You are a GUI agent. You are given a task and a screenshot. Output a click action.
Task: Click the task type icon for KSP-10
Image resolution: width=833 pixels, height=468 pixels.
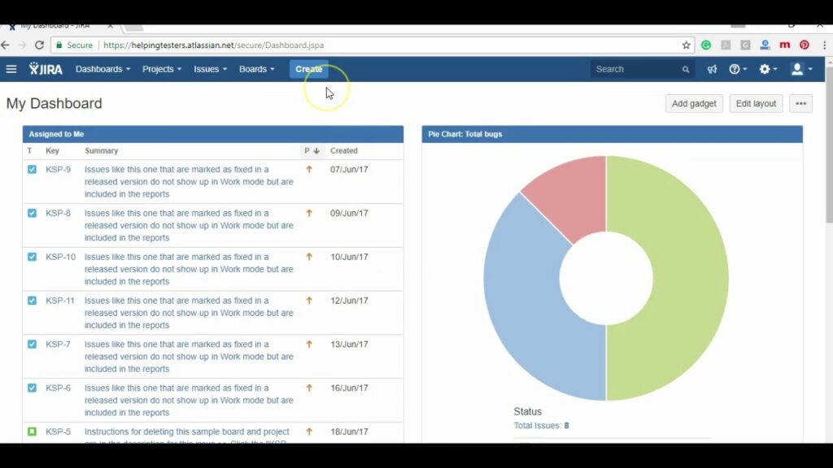32,257
